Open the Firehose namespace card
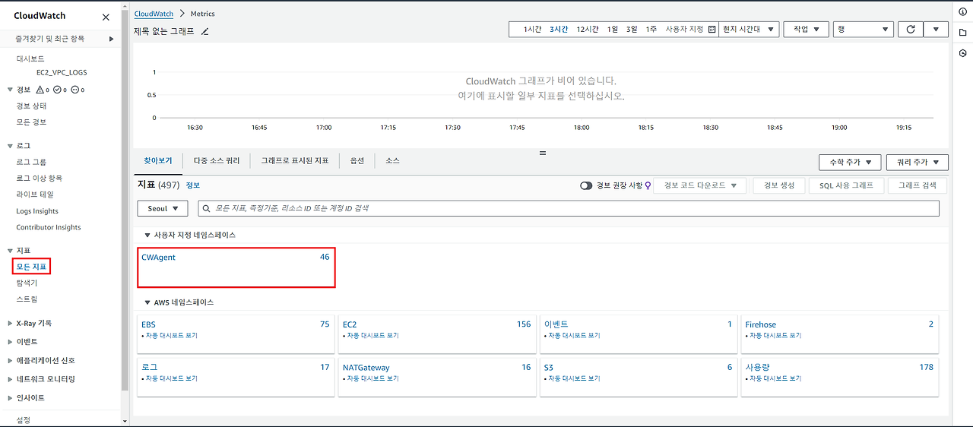The height and width of the screenshot is (427, 973). coord(840,334)
